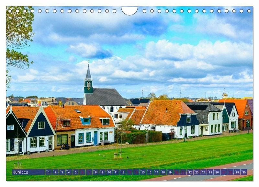Select date cell 16 in the calendar strip
Viewport: 259px width, 187px height.
(x=150, y=172)
